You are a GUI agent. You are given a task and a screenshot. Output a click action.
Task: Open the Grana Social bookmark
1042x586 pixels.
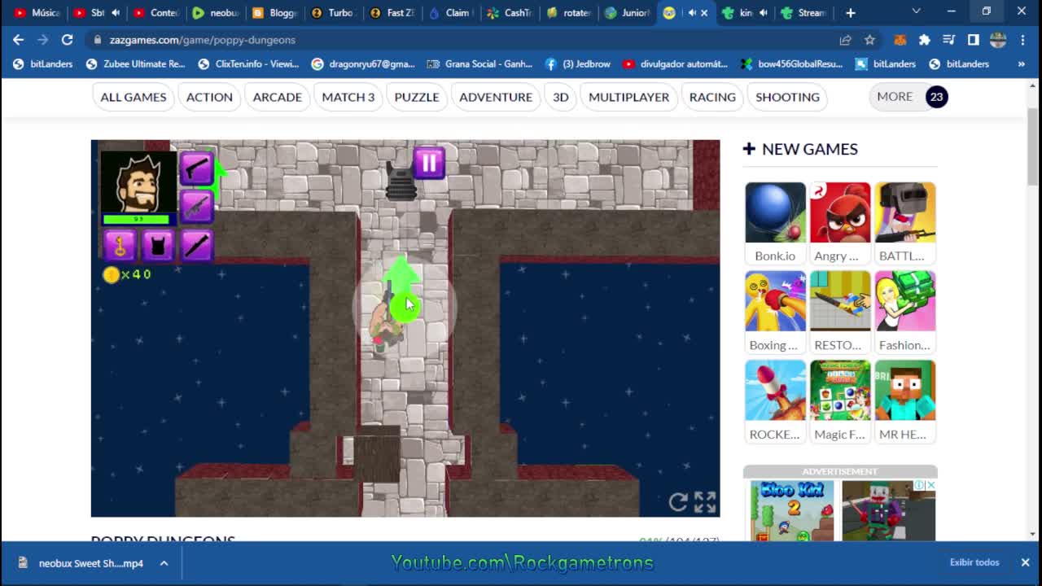(479, 63)
